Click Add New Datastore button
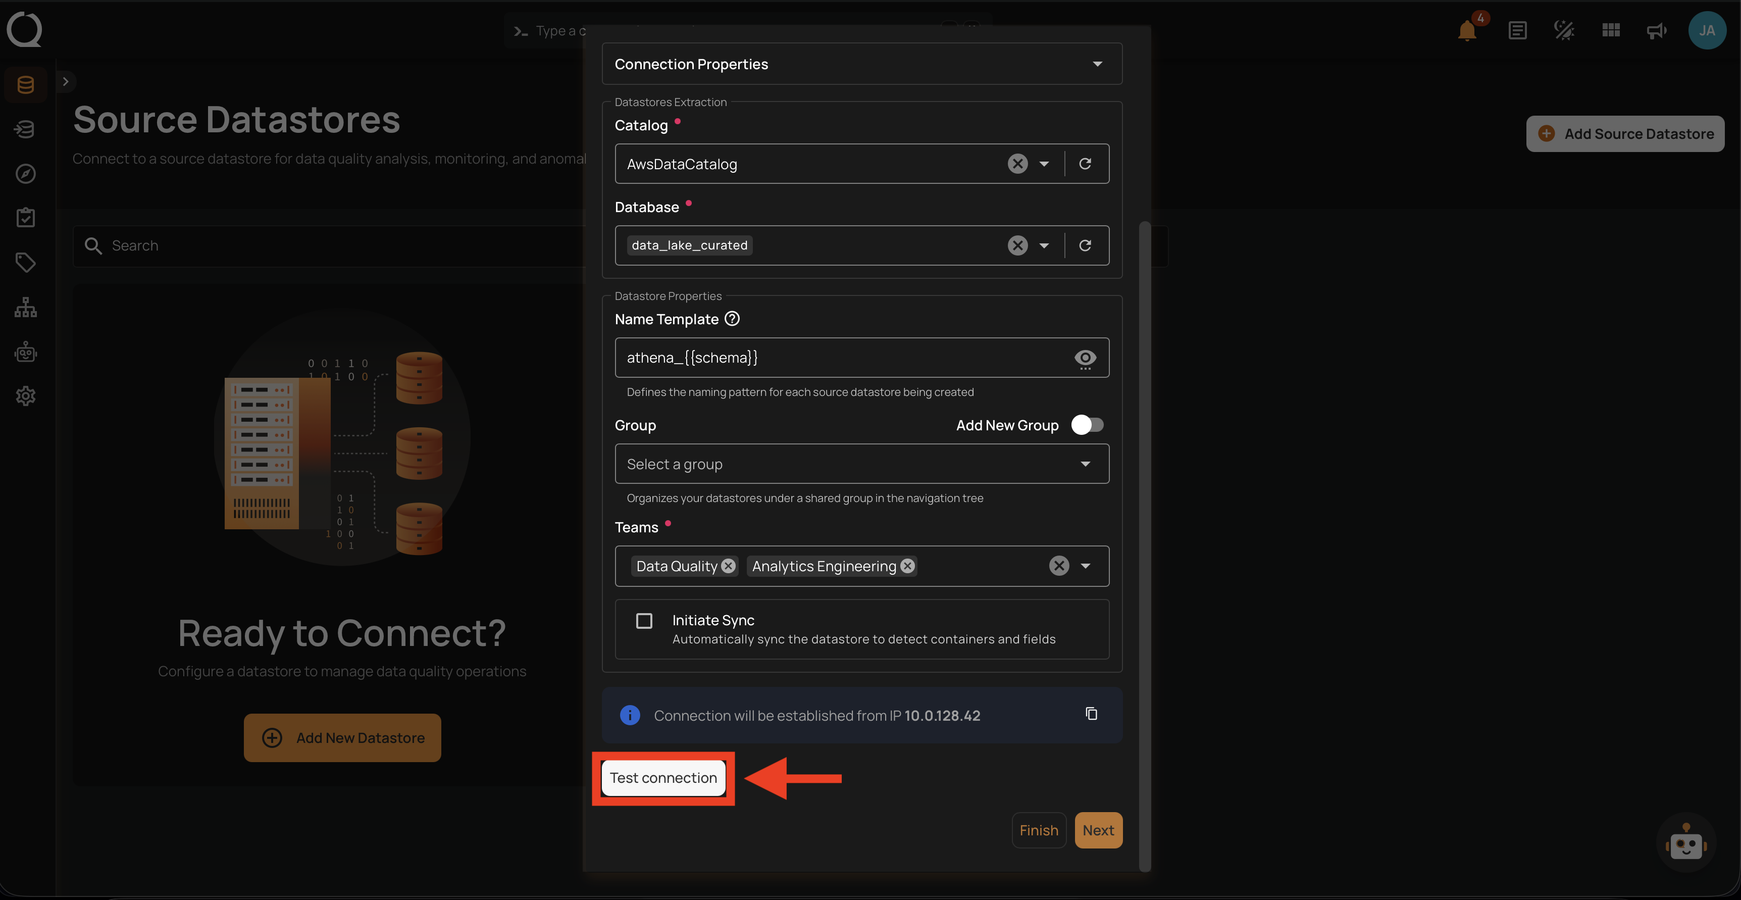Viewport: 1741px width, 900px height. tap(342, 738)
